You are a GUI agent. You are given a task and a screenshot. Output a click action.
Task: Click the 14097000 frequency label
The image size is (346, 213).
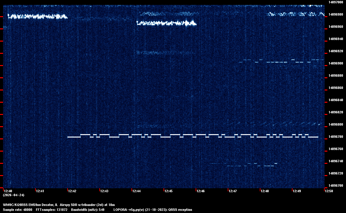point(335,2)
